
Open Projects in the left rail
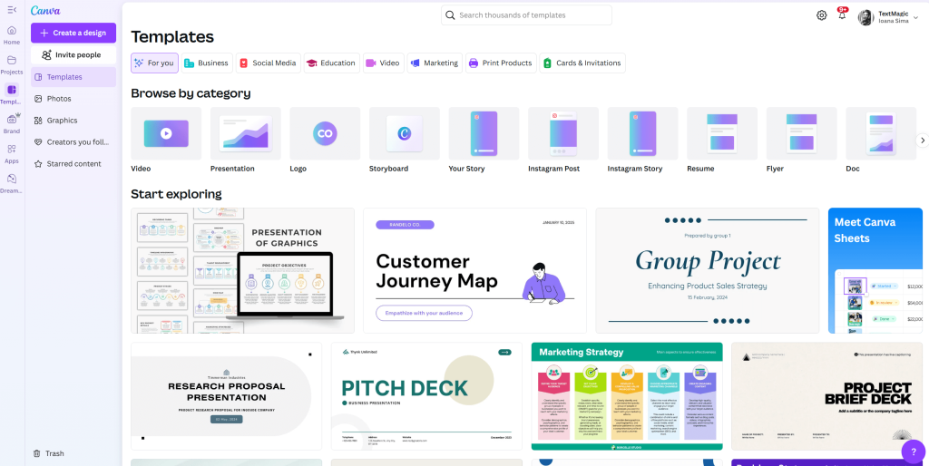[12, 64]
